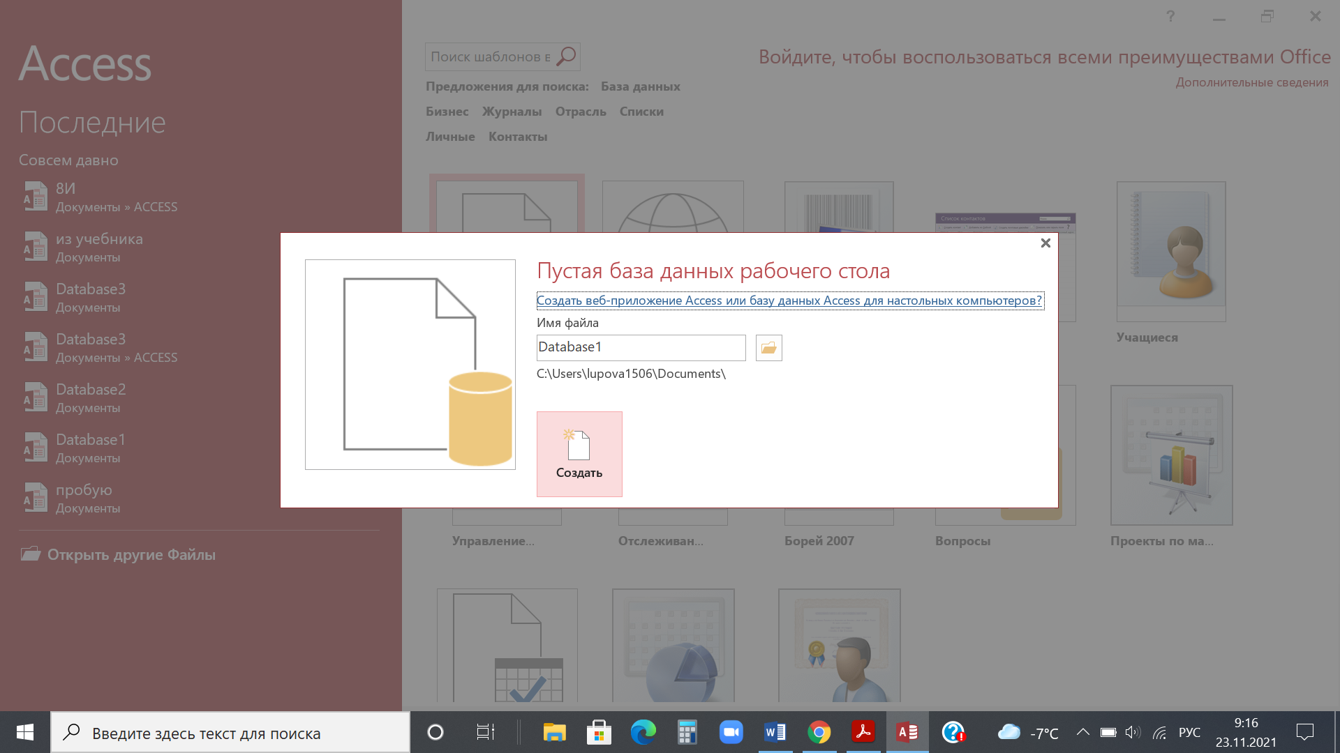Click the Отслеживан... template label
This screenshot has width=1340, height=753.
coord(660,541)
